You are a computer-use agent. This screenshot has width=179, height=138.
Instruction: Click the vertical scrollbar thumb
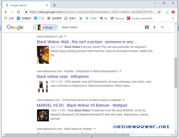pyautogui.click(x=176, y=73)
